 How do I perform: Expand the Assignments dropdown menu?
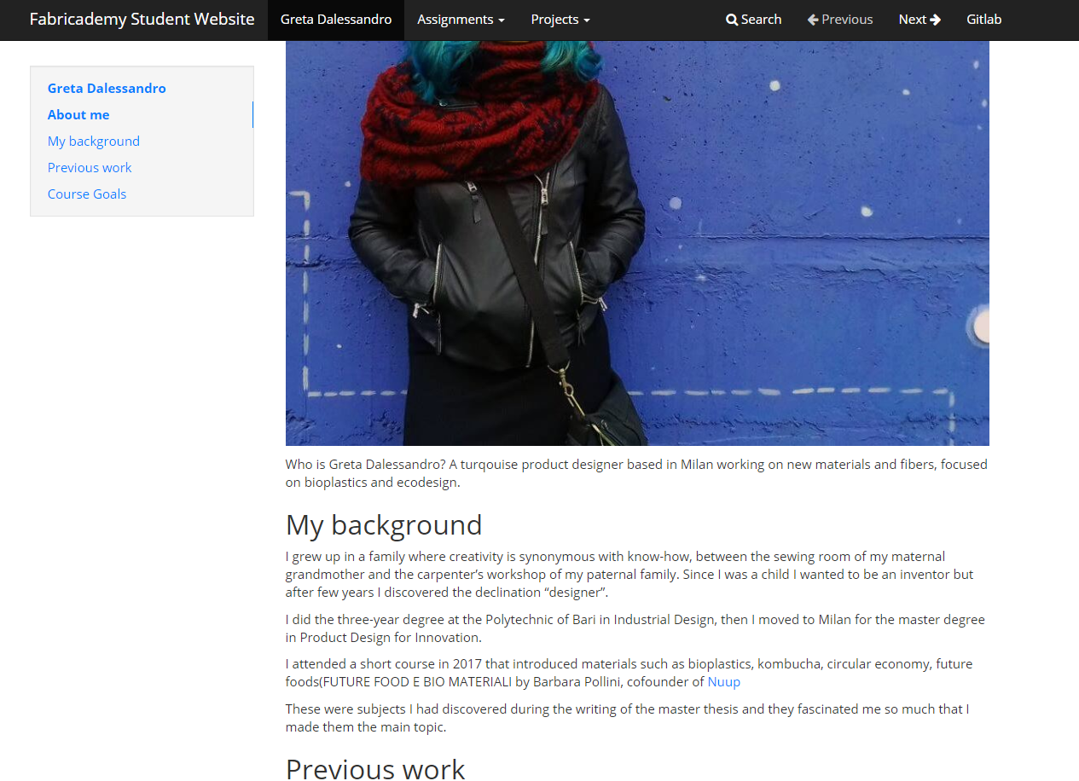coord(461,20)
